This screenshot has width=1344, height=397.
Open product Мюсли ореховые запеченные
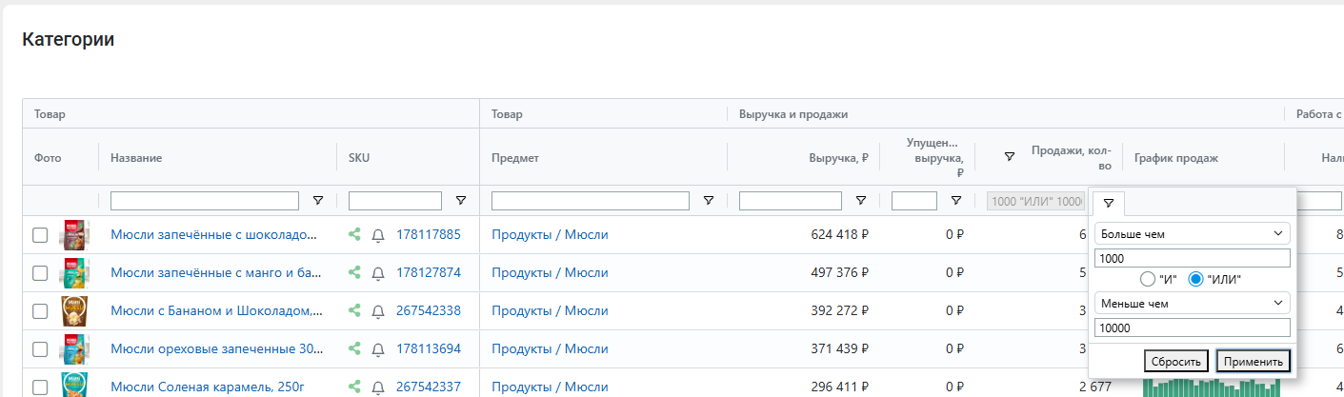[x=216, y=348]
